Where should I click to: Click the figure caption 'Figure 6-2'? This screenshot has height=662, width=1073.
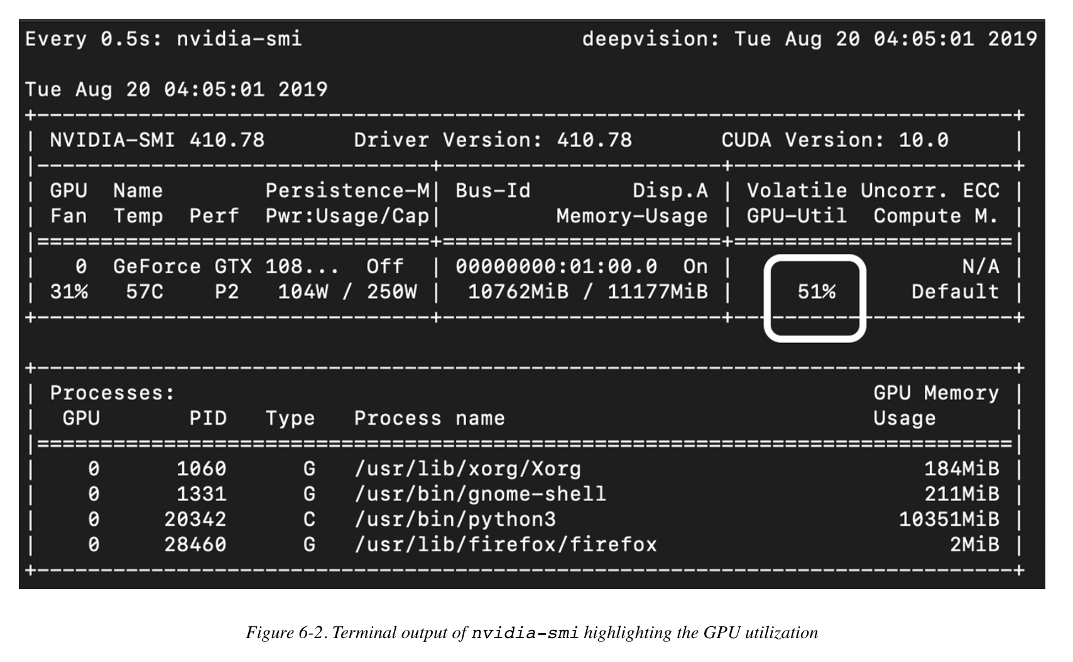286,632
